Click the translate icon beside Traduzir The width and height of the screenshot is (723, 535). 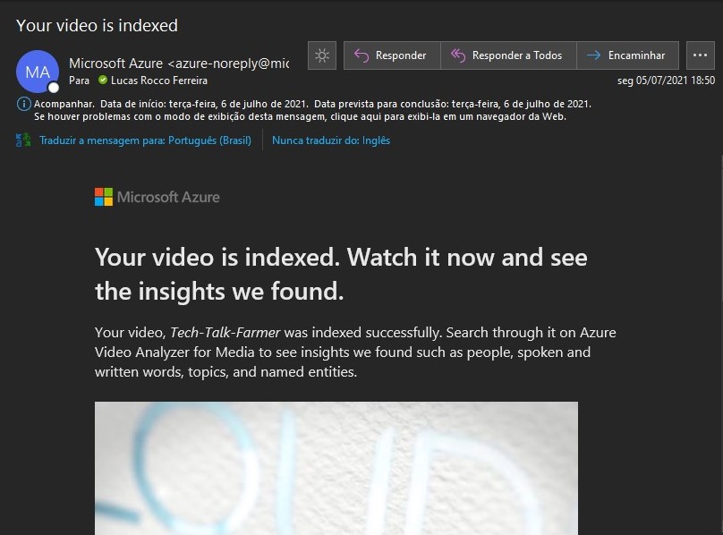23,140
